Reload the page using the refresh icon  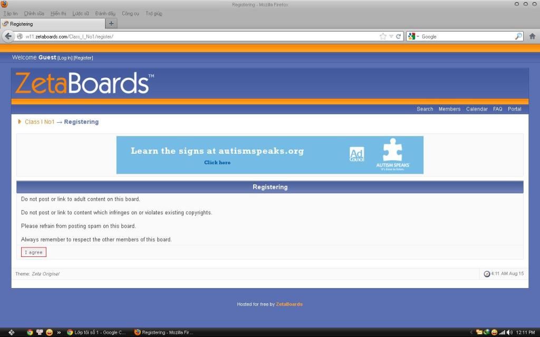tap(399, 36)
